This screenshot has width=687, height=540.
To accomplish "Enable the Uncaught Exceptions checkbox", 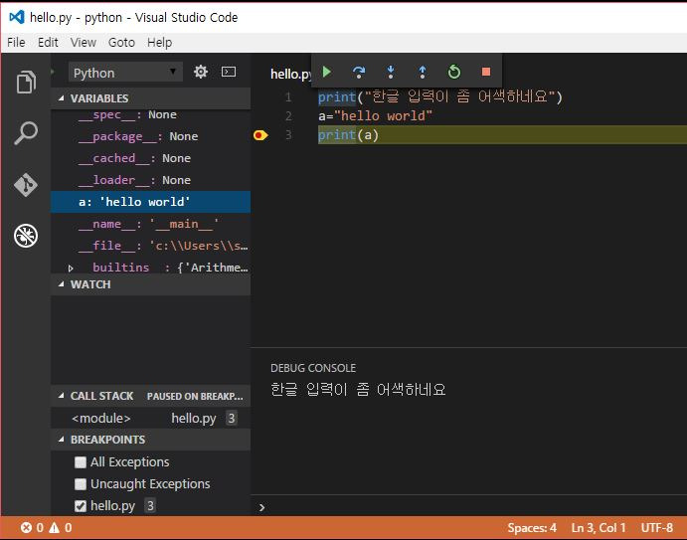I will point(81,484).
